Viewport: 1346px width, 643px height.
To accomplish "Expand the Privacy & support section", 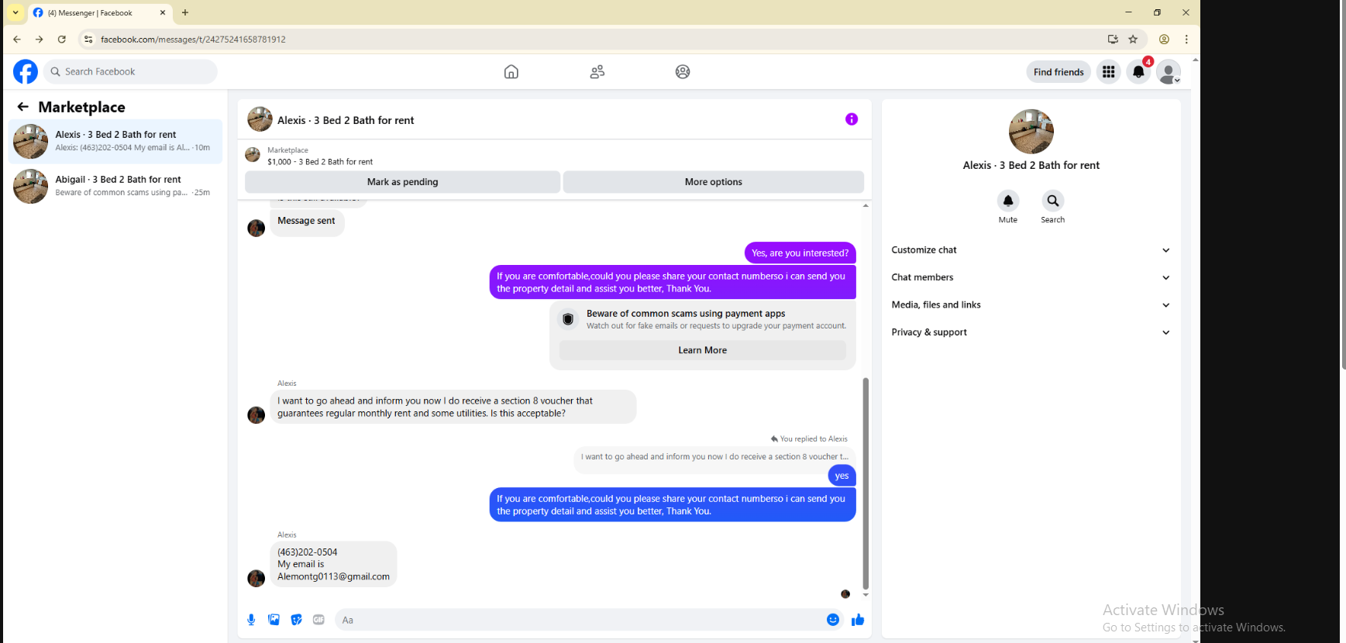I will [x=1031, y=332].
